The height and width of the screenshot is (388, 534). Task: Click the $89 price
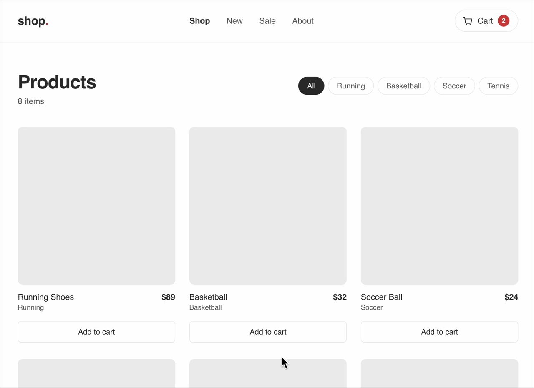(x=168, y=297)
